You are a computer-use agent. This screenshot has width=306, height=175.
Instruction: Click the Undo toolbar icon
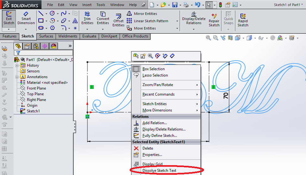197,5
